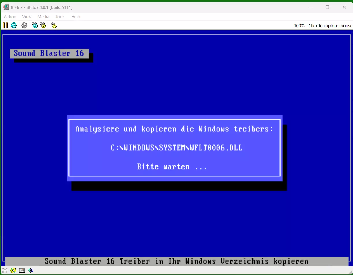353x275 pixels.
Task: Click the 'Sound Blaster 16' title label
Action: (x=49, y=53)
